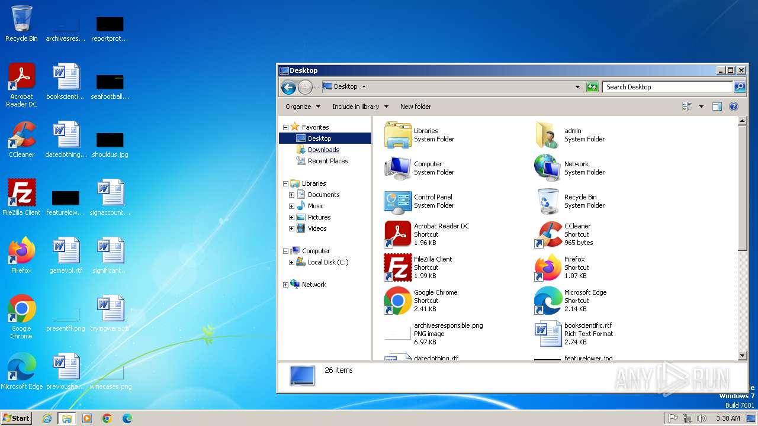Select archivesresponsible.png file in Explorer

tap(433, 334)
